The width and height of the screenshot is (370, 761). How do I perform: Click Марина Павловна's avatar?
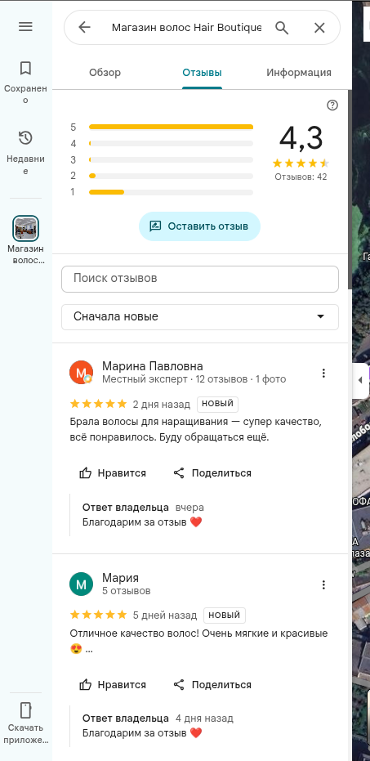(81, 372)
